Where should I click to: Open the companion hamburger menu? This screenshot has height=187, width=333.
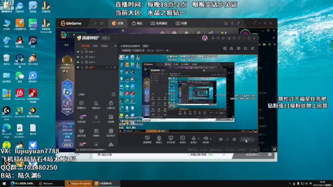click(x=239, y=38)
